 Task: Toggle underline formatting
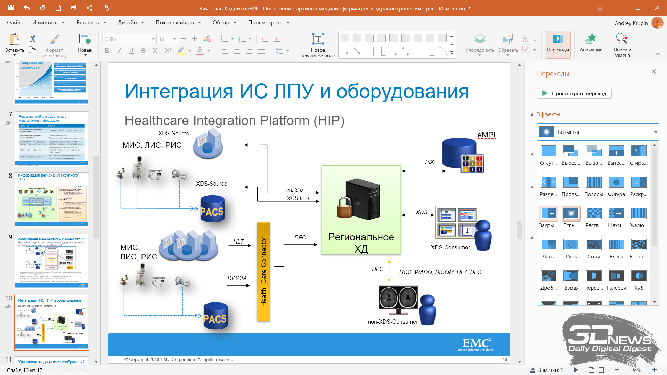click(x=131, y=51)
